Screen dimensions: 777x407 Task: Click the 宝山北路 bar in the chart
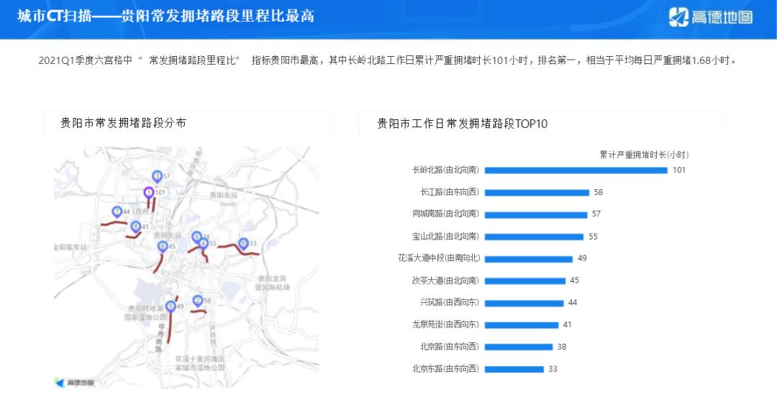[534, 237]
